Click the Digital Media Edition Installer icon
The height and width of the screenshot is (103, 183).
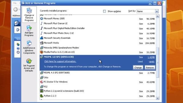click(41, 28)
